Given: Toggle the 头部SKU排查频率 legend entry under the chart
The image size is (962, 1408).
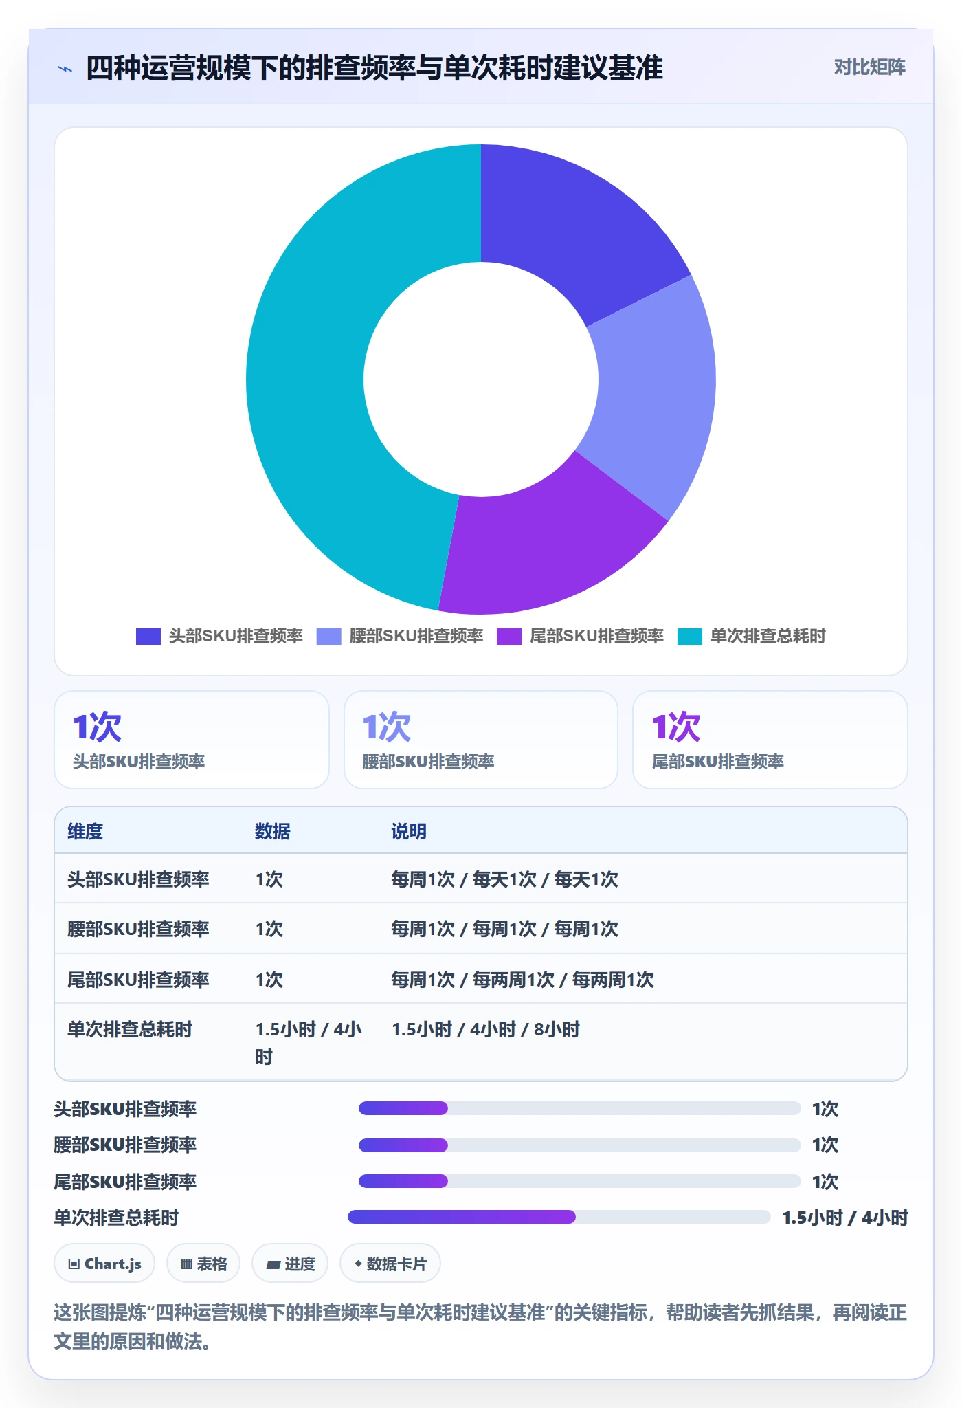Looking at the screenshot, I should point(219,636).
